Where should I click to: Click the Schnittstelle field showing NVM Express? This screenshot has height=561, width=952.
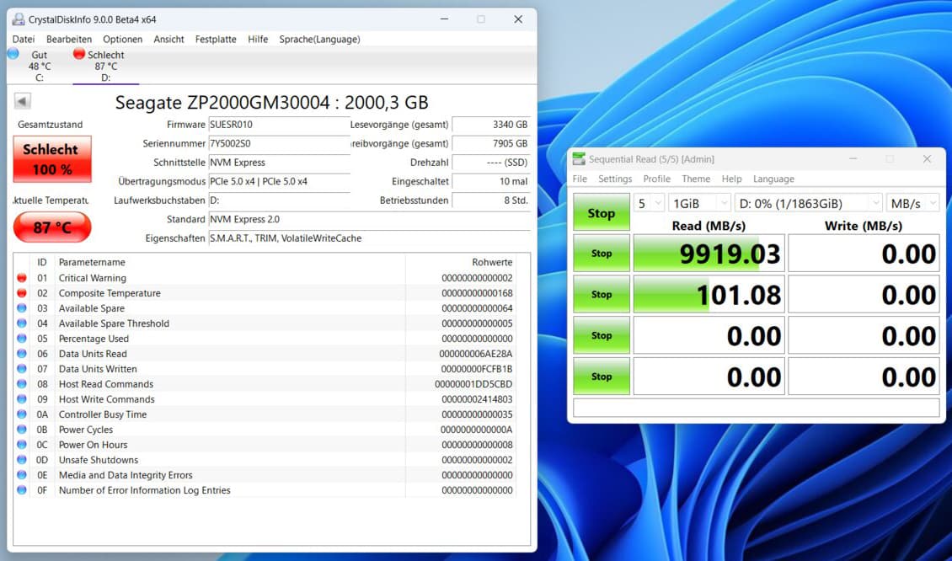(280, 163)
